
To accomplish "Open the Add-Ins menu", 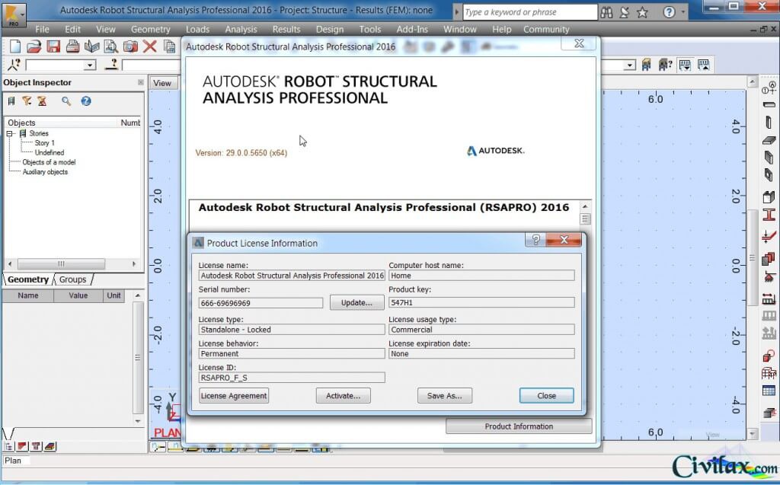I will click(x=412, y=30).
